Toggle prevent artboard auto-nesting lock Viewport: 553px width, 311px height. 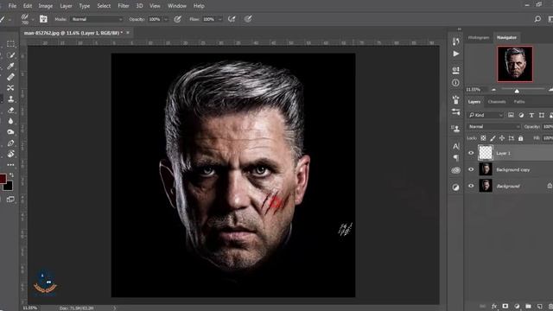[x=511, y=138]
